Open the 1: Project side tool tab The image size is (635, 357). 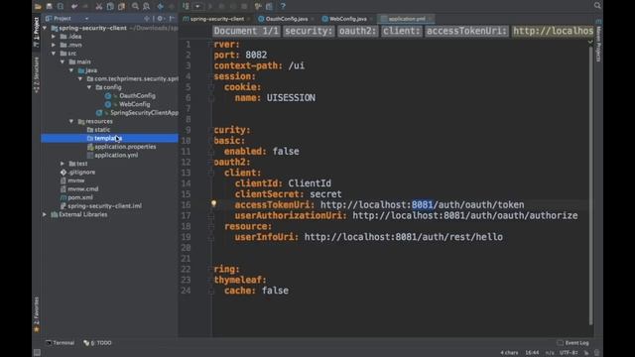(x=37, y=32)
